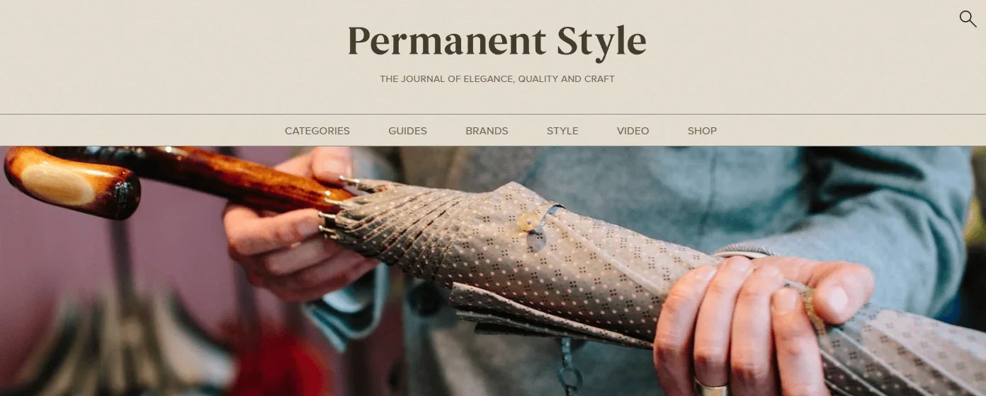Expand the Brands navigation item
The height and width of the screenshot is (396, 986).
coord(487,131)
